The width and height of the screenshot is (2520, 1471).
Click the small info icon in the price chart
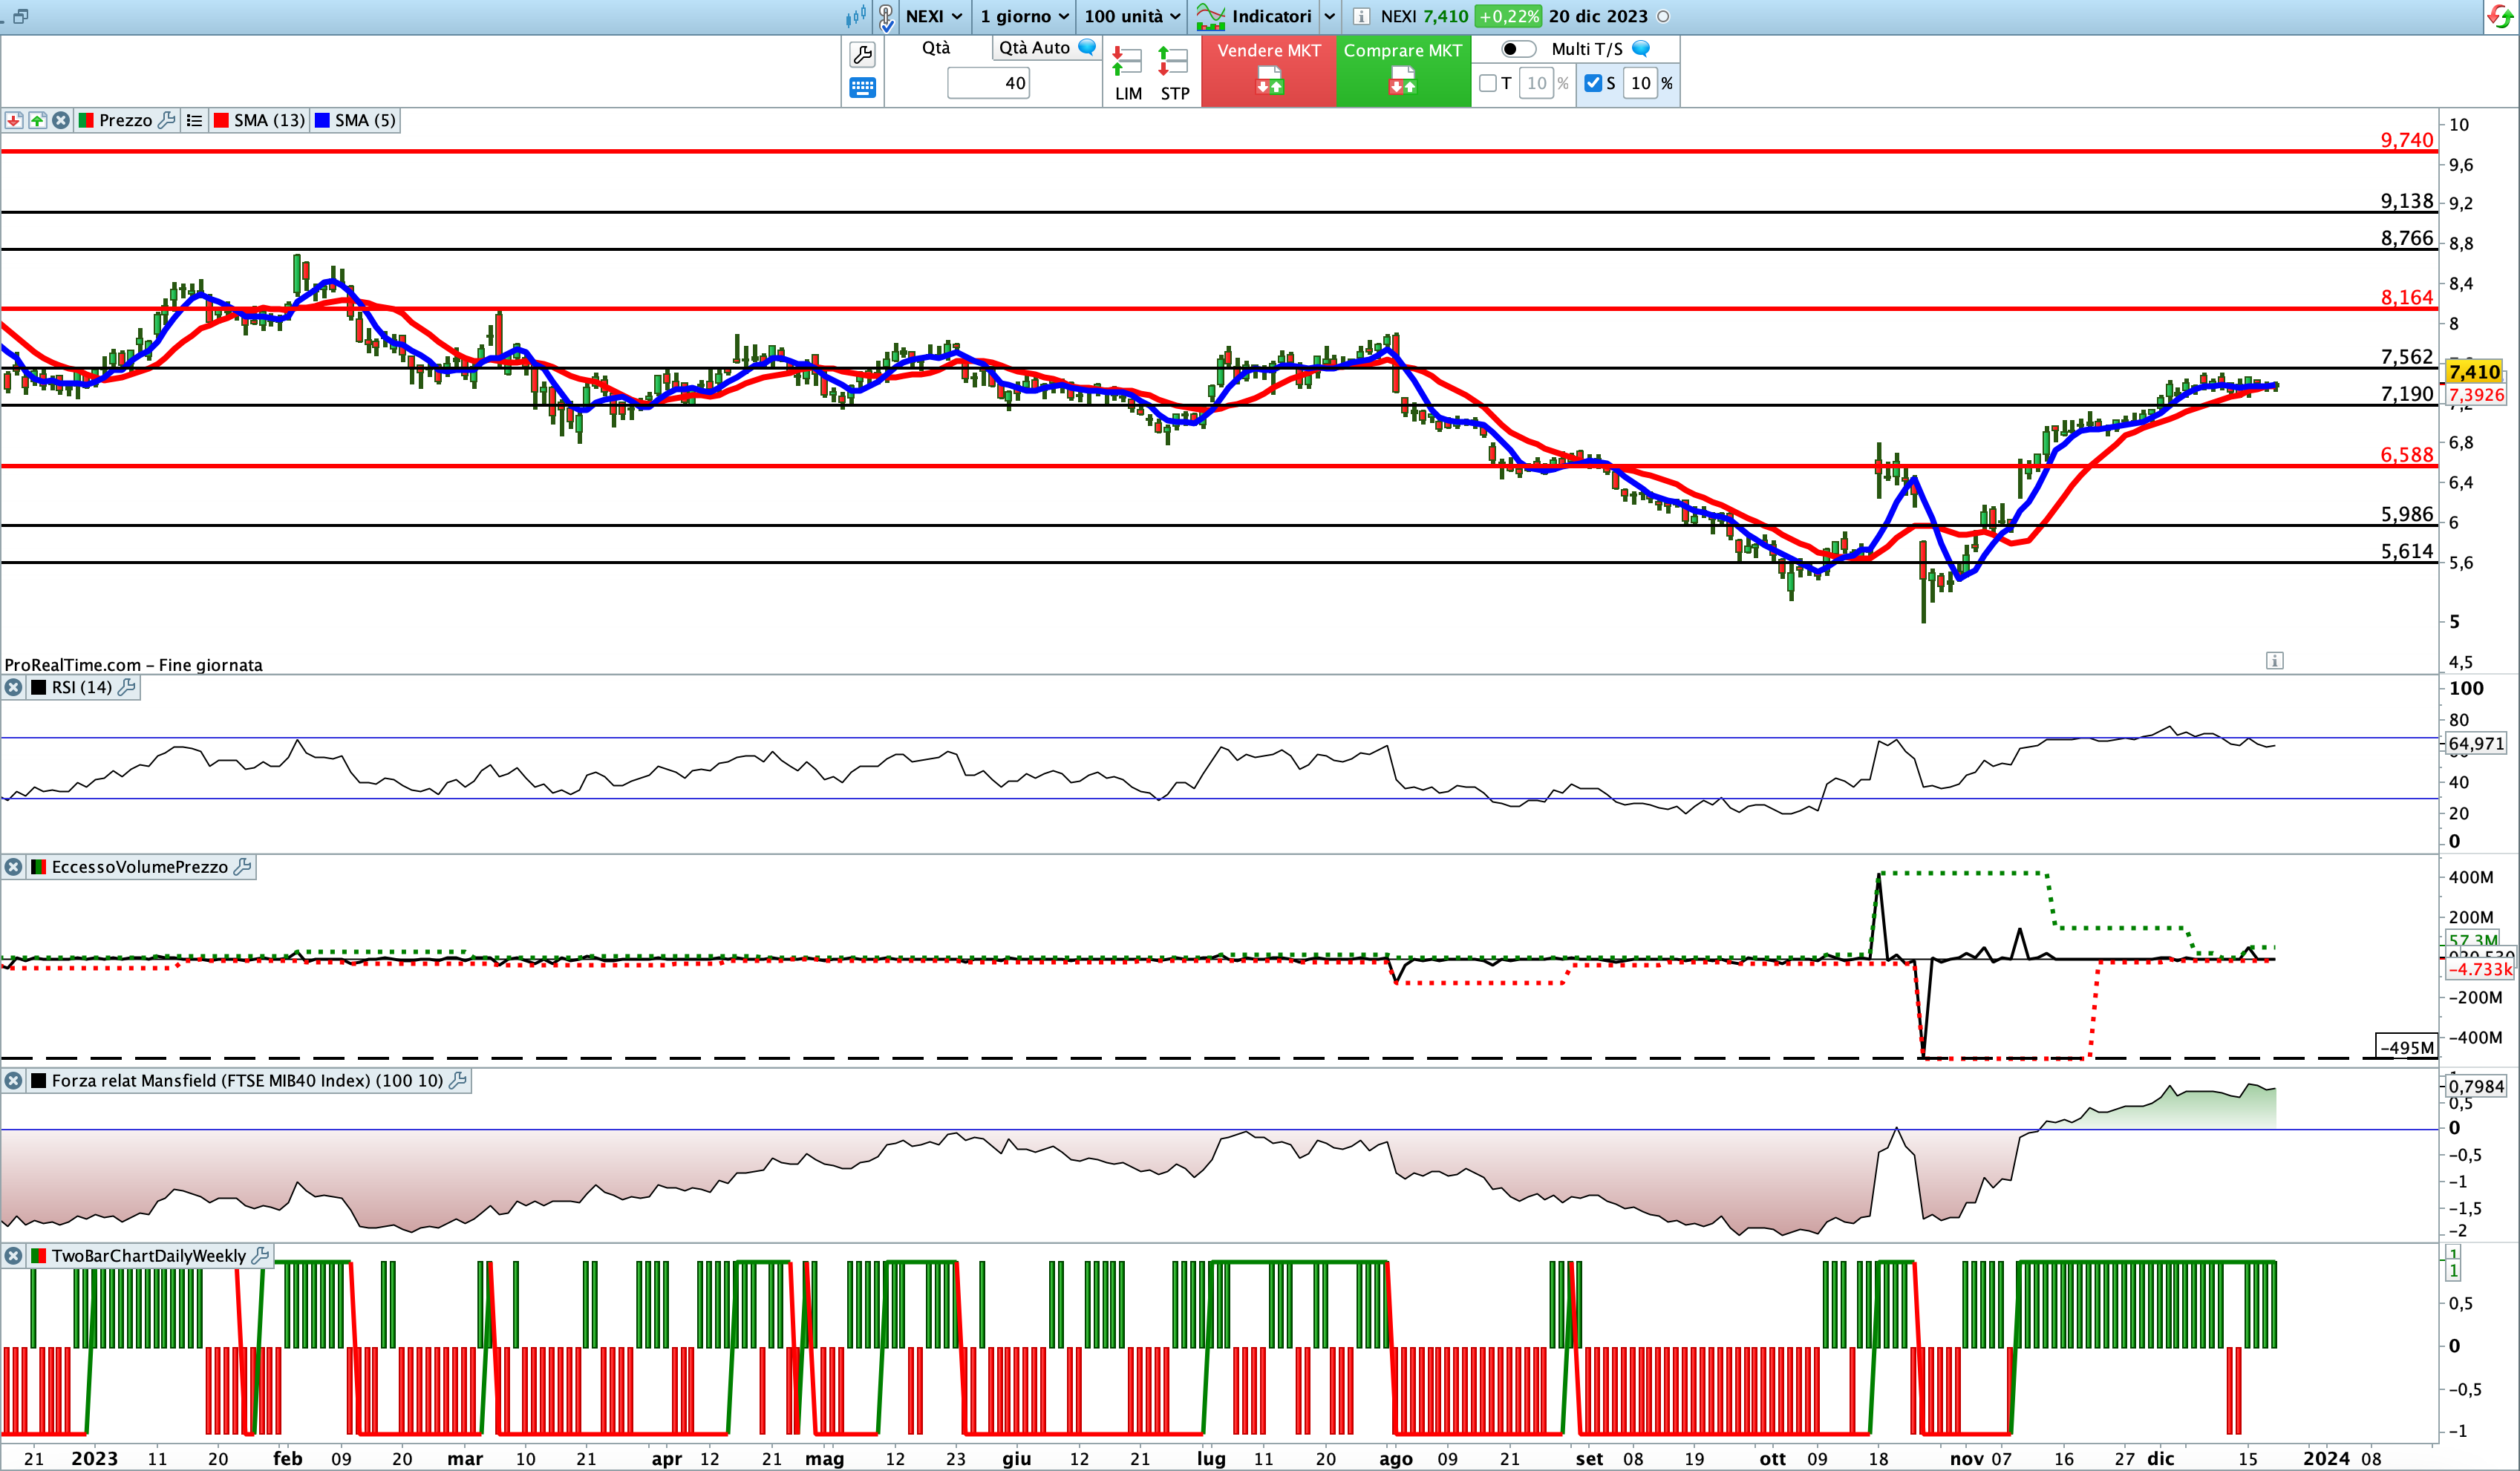click(2274, 660)
